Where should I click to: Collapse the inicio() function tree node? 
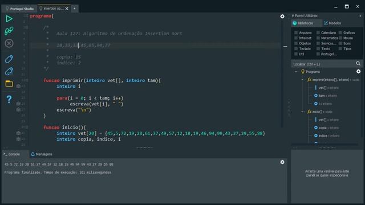click(302, 112)
